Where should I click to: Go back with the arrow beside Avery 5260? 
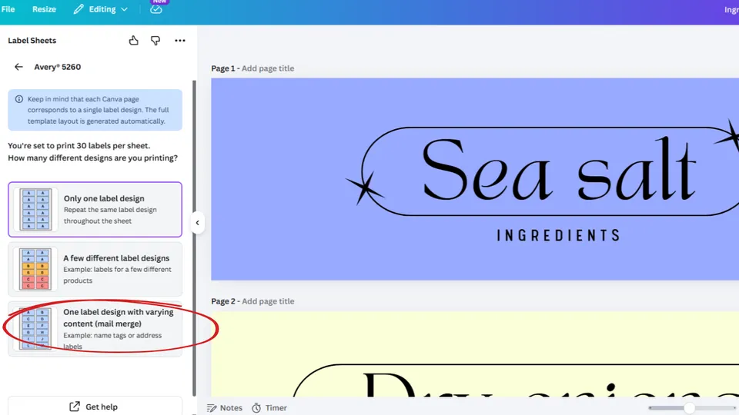[x=18, y=67]
